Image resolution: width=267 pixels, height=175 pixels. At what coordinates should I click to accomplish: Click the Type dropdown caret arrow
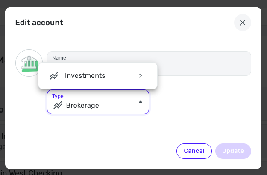[x=141, y=102]
